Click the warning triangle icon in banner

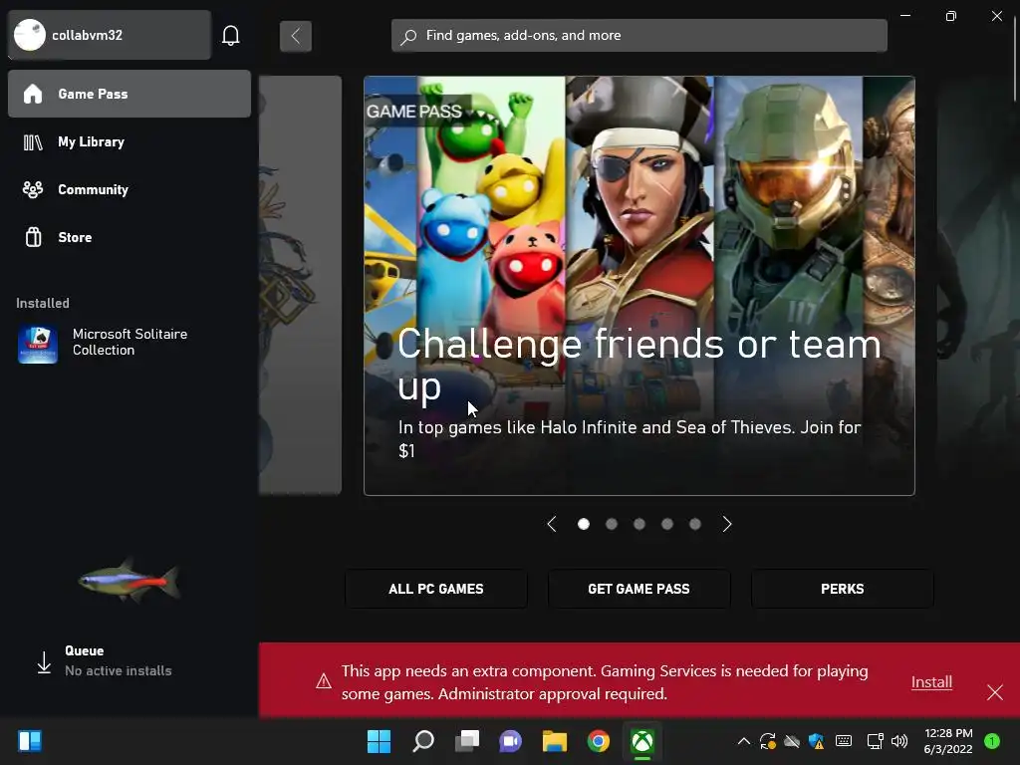pos(324,681)
